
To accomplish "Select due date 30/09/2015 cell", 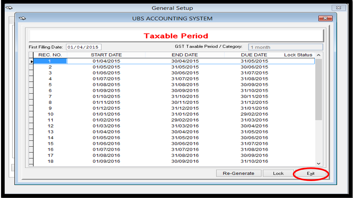I will pos(254,85).
